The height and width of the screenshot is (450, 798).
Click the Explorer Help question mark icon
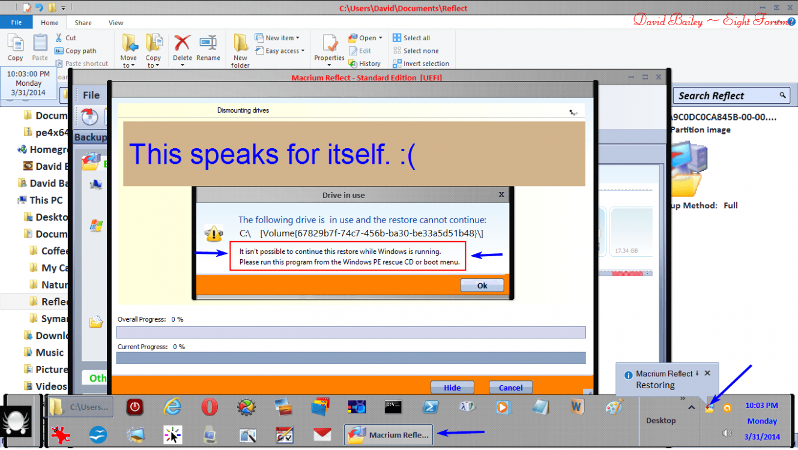click(791, 22)
